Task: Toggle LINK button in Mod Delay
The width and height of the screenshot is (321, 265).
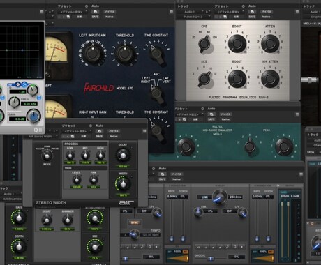Action: (204, 197)
